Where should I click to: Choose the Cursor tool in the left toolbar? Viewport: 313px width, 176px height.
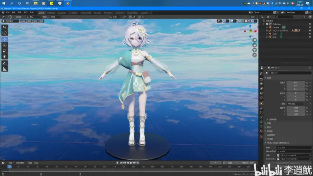(5, 33)
